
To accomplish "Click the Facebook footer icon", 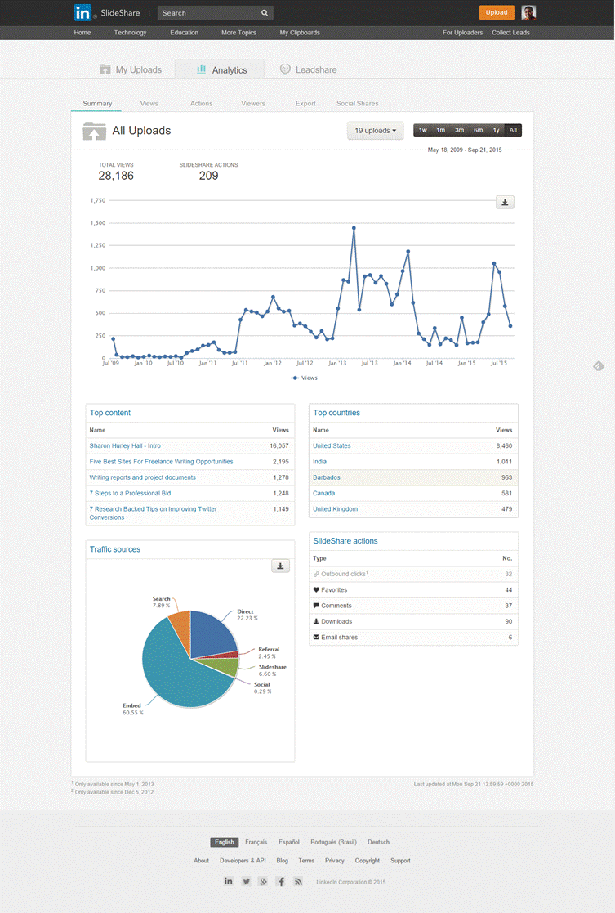I will [x=281, y=881].
